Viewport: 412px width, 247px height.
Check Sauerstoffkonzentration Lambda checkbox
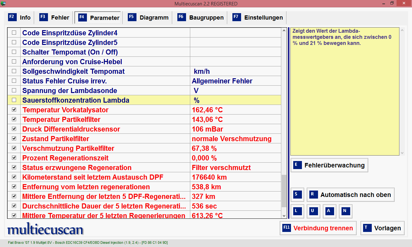pos(14,100)
